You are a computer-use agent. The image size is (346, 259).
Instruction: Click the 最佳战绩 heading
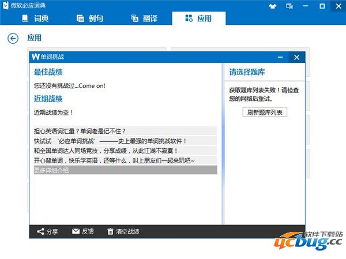click(x=48, y=72)
